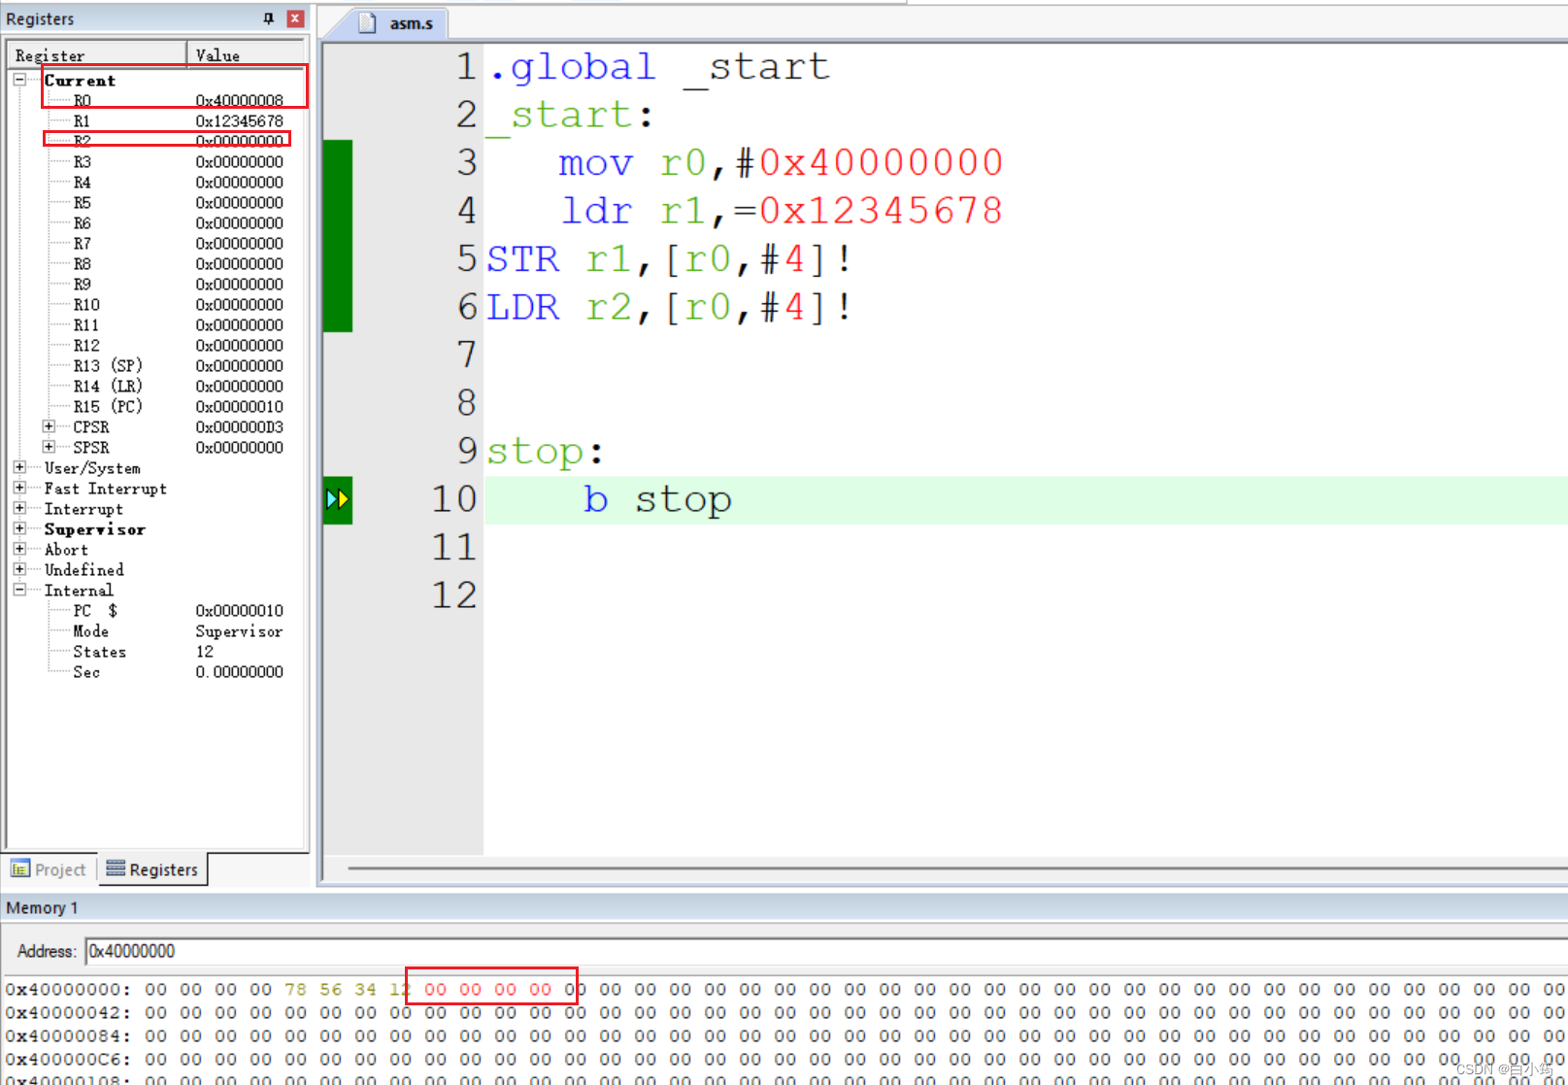Screen dimensions: 1568x1085
Task: Click the b stop instruction line
Action: tap(657, 499)
